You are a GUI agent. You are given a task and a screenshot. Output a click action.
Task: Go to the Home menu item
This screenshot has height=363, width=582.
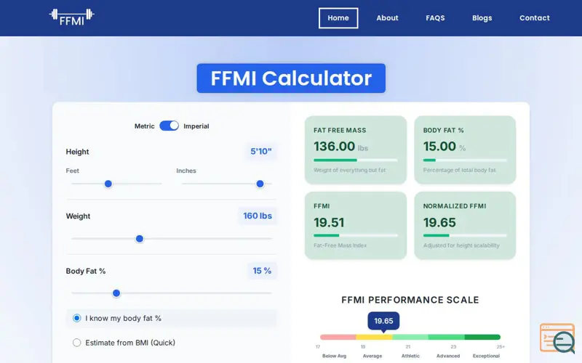coord(338,18)
